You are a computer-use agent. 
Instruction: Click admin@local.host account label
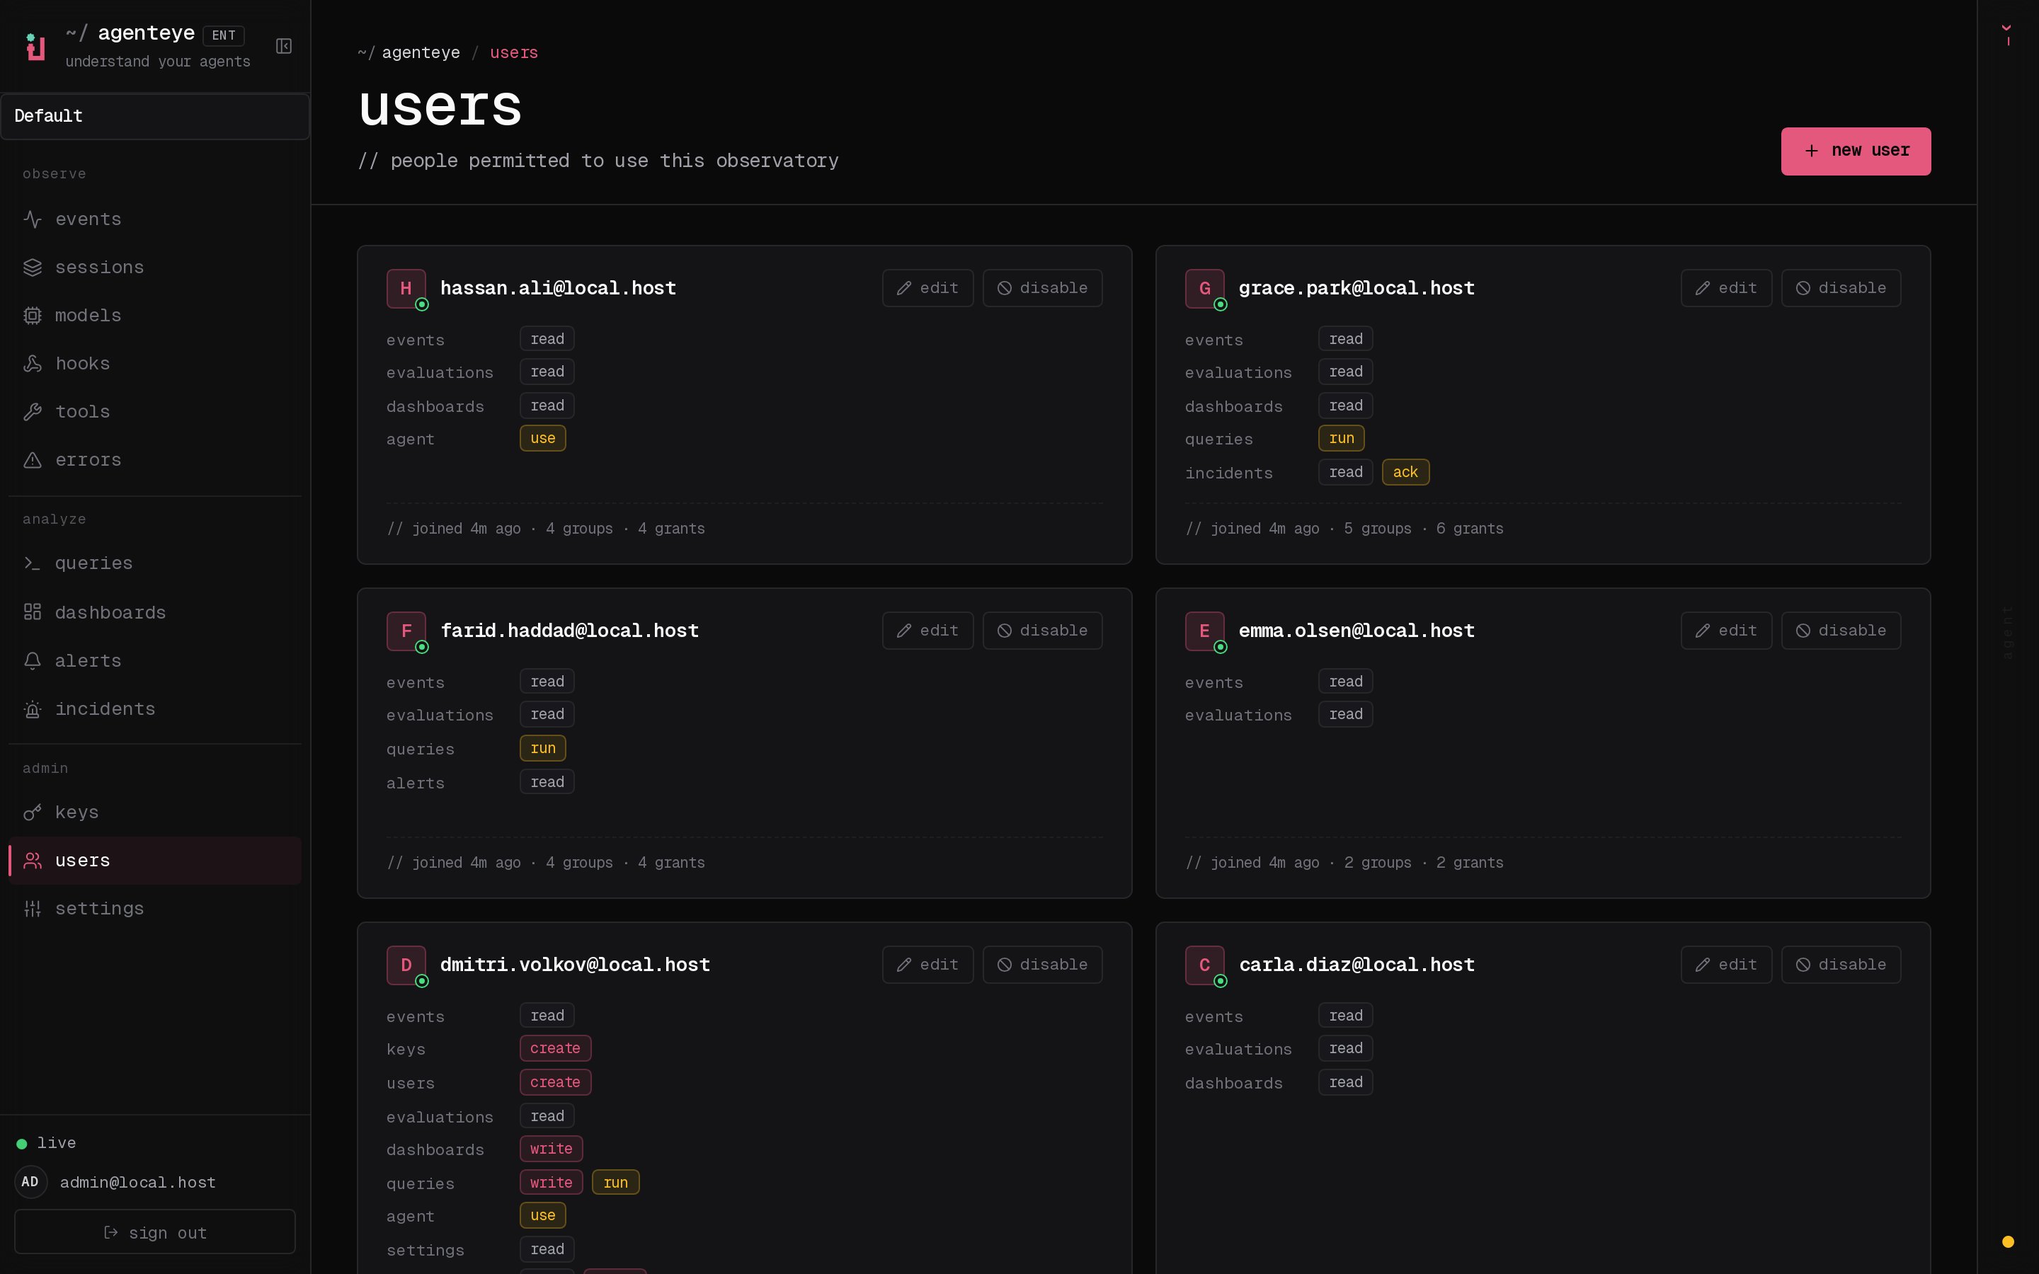(137, 1182)
